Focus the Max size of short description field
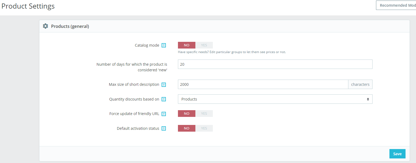The height and width of the screenshot is (163, 416). click(x=263, y=84)
